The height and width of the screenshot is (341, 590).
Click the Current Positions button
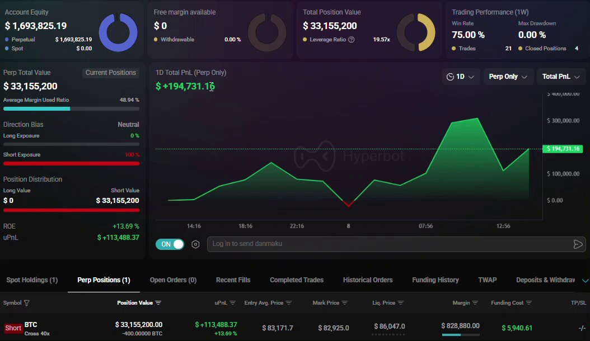pos(111,73)
